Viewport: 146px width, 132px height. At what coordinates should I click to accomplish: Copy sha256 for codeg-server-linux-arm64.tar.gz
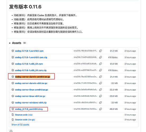pos(101,89)
